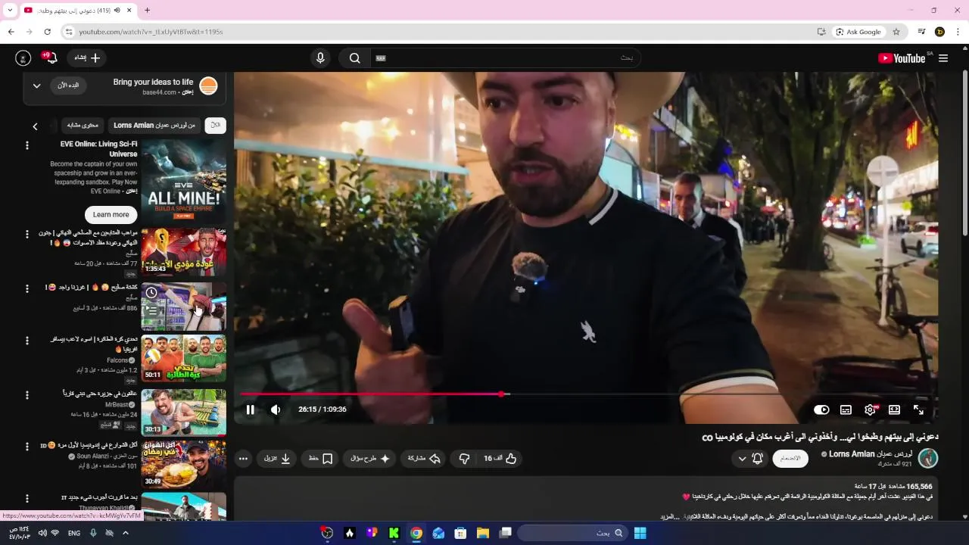Open the account avatar menu
Viewport: 969px width, 545px height.
click(23, 58)
